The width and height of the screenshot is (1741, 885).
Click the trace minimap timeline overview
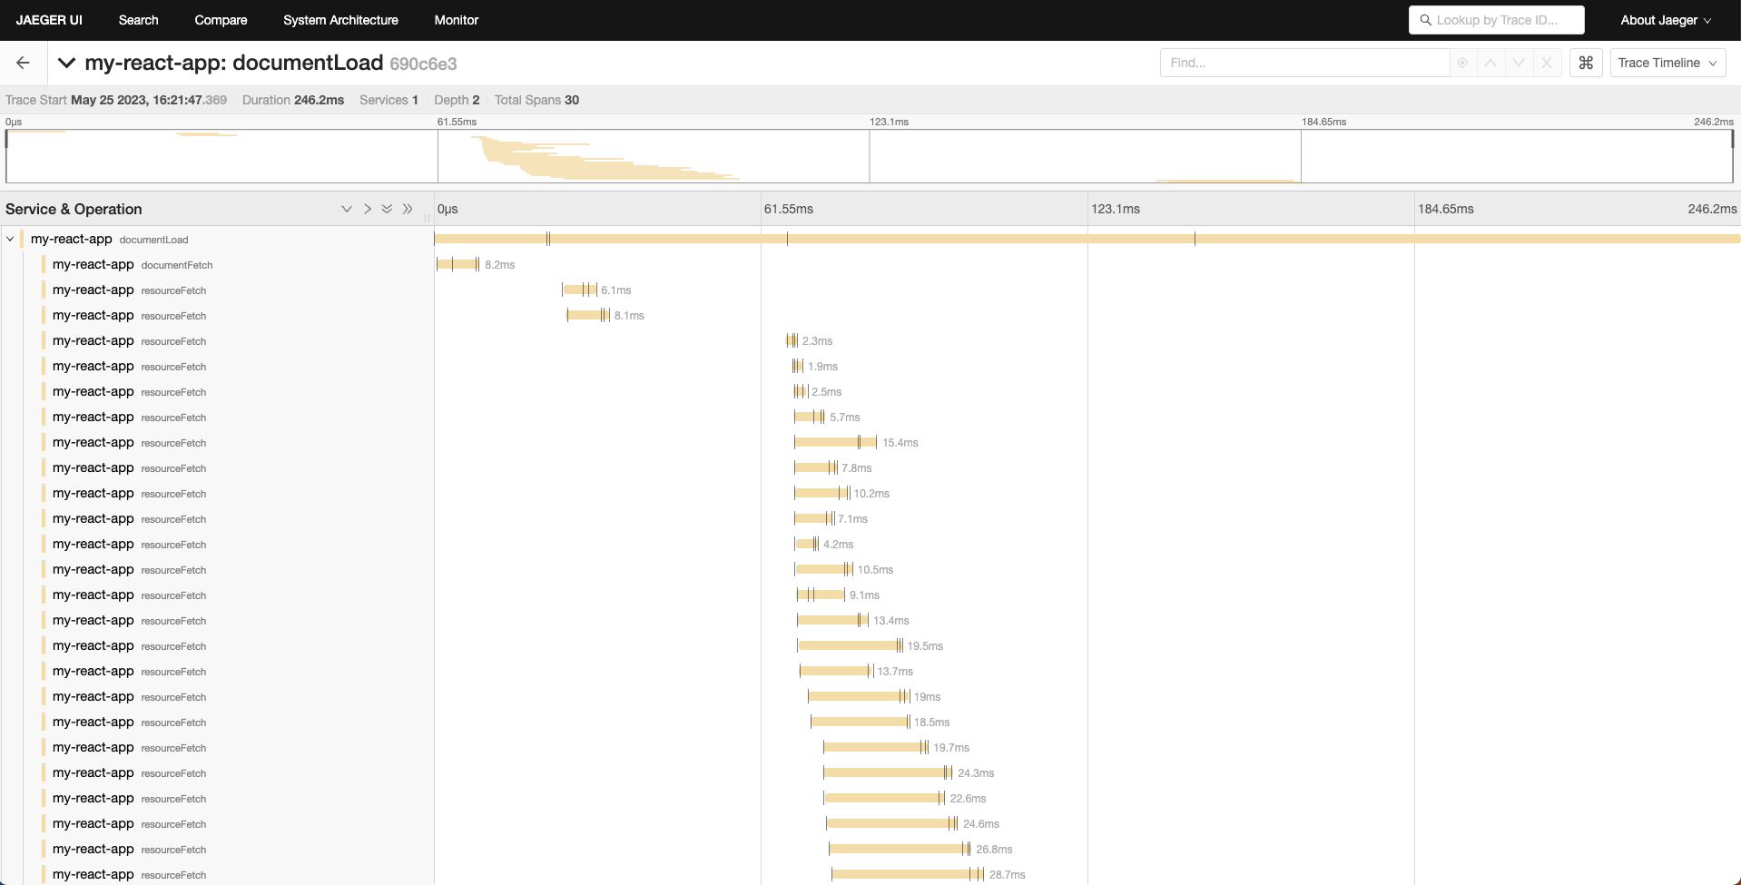point(869,156)
